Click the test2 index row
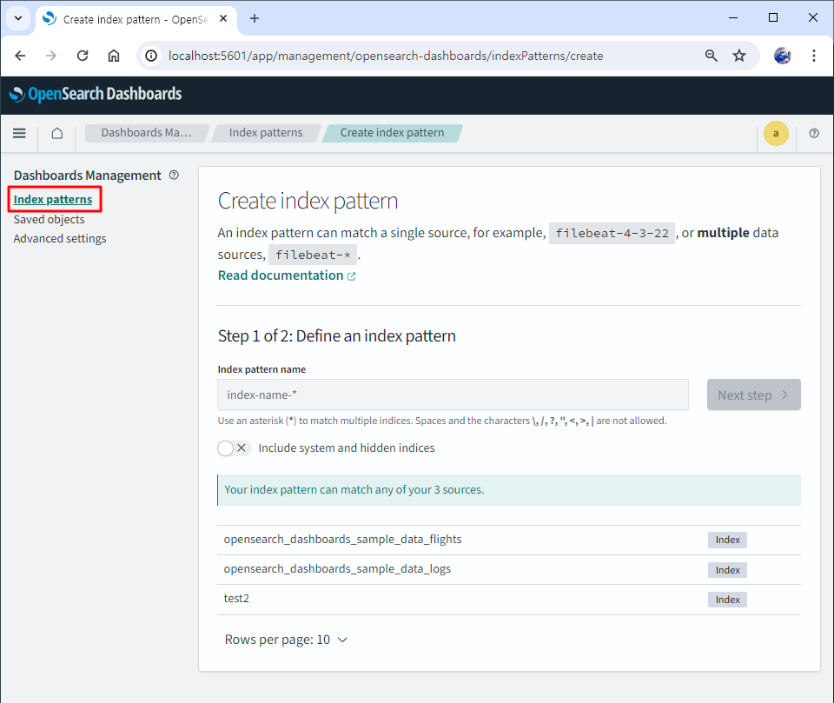834x703 pixels. [509, 600]
